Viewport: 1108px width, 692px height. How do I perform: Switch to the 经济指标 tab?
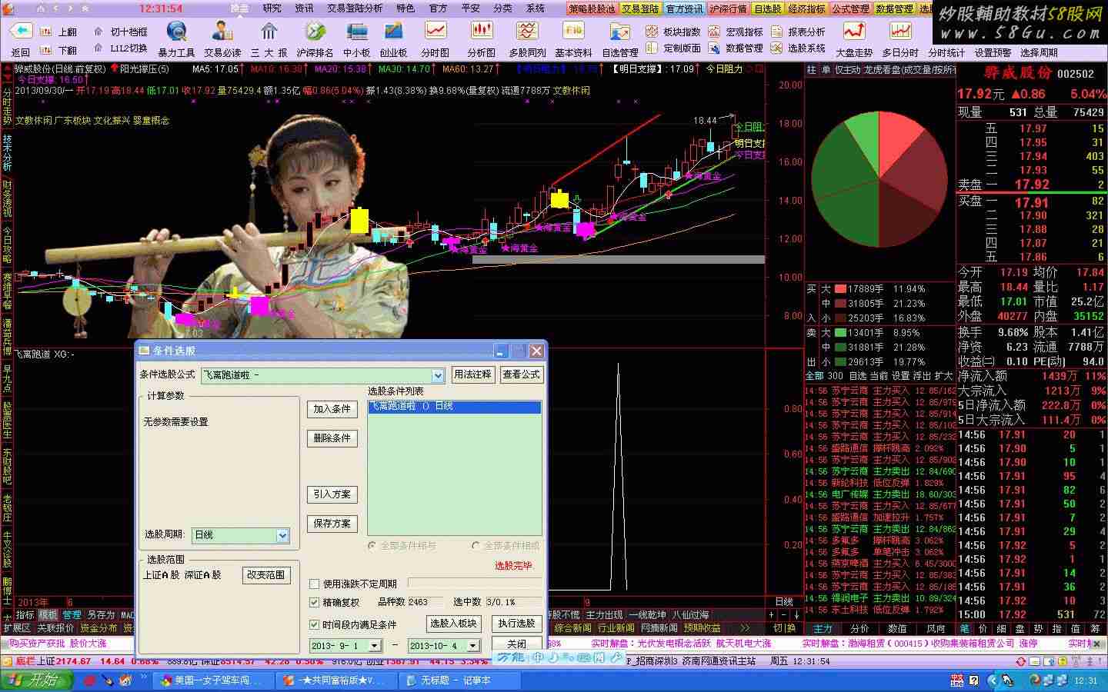[807, 8]
